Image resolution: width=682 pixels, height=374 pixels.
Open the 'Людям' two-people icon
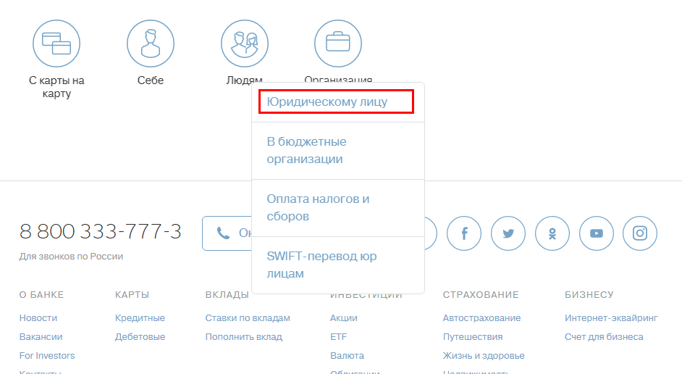(x=245, y=43)
